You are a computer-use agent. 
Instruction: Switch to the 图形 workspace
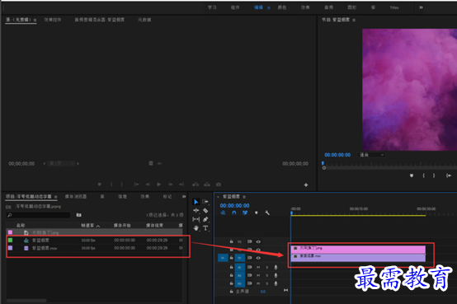point(351,7)
